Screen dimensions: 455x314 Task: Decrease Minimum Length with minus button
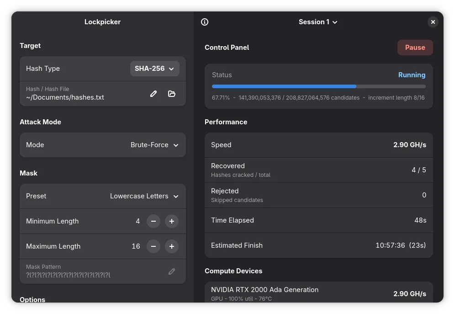click(153, 221)
